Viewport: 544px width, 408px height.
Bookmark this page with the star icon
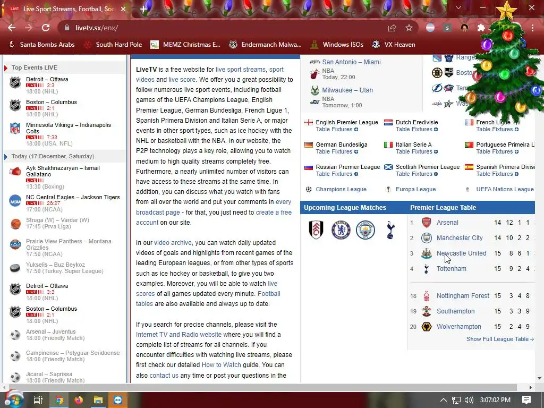(x=409, y=28)
